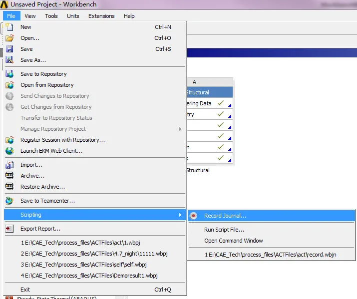
Task: Open recent project Demoresult1.wbpj
Action: point(95,276)
